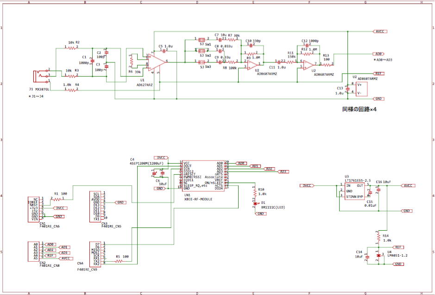435x295 pixels.
Task: Click solder jumper SW1 symbol
Action: [202, 40]
